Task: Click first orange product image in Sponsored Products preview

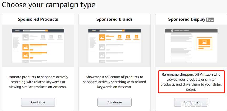Action: [25, 47]
